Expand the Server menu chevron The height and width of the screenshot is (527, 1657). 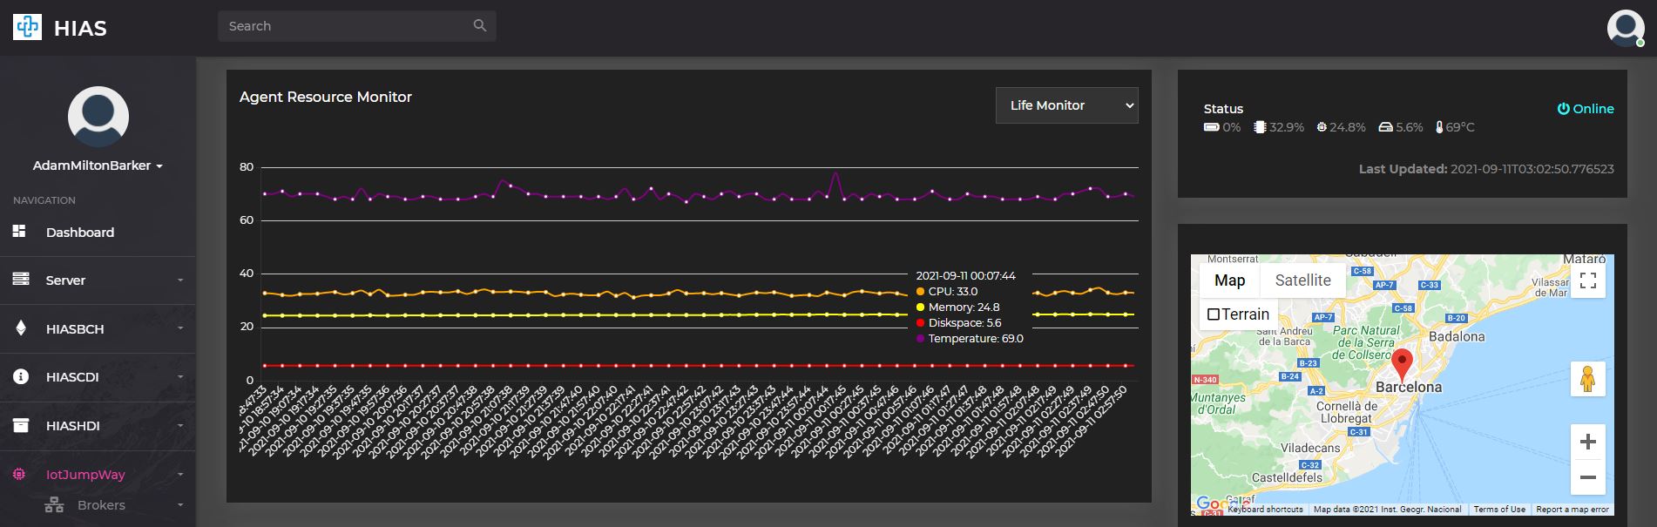pos(180,280)
